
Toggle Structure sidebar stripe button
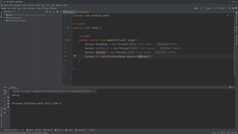[x=1, y=123]
